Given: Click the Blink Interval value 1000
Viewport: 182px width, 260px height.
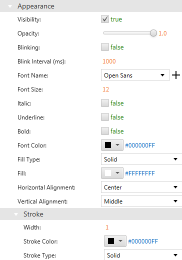Looking at the screenshot, I should pos(109,61).
